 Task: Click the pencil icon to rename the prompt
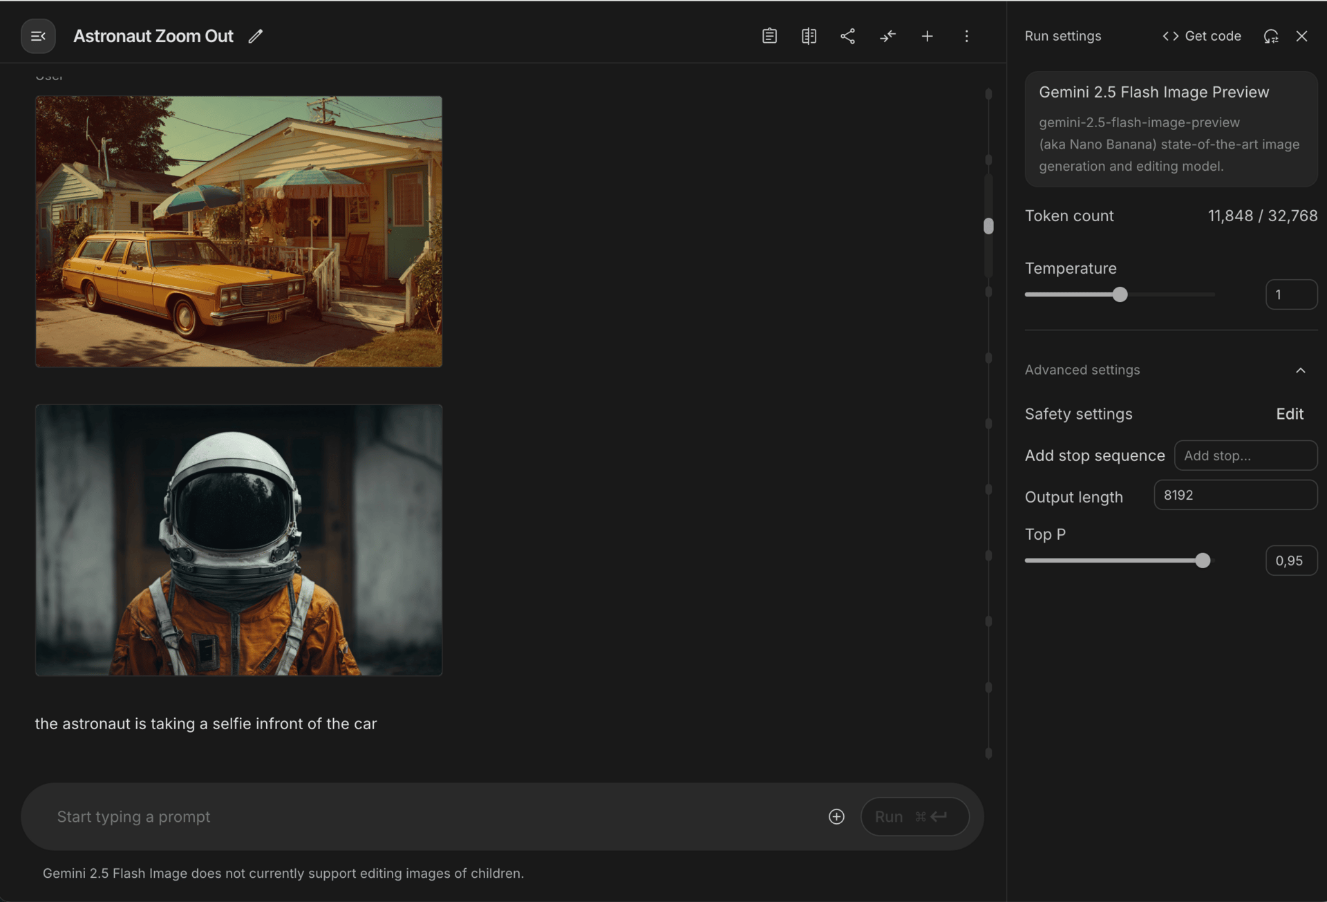pos(256,36)
